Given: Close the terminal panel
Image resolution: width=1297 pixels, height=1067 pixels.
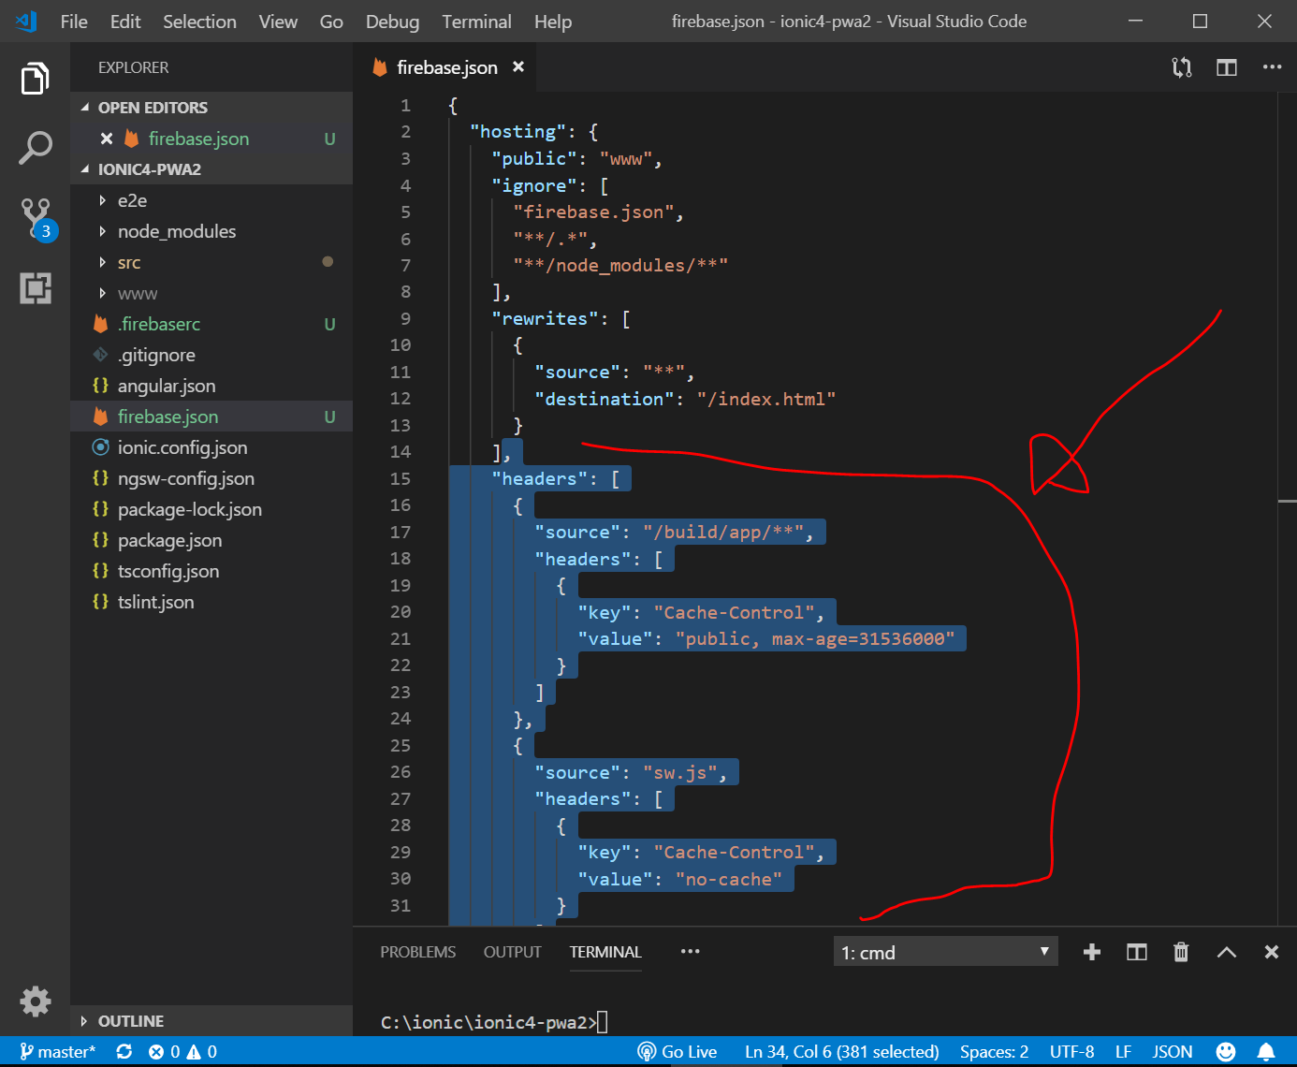Looking at the screenshot, I should pyautogui.click(x=1271, y=952).
